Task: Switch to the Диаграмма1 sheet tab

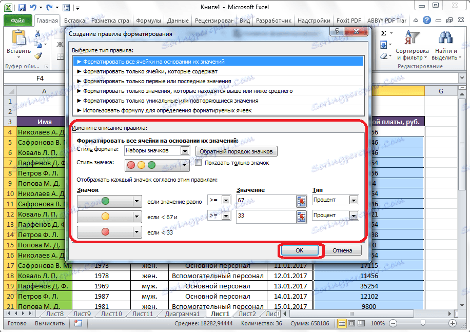Action: (182, 314)
